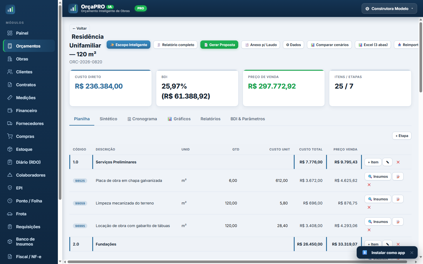
Task: Click the horizontal scrollbar at the bottom
Action: coord(237,262)
